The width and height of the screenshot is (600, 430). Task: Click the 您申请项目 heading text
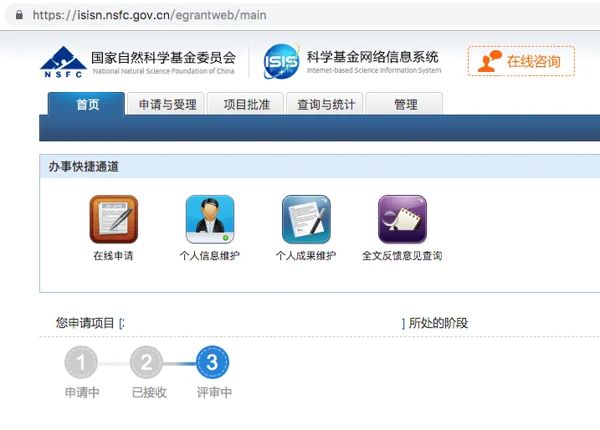pos(85,323)
